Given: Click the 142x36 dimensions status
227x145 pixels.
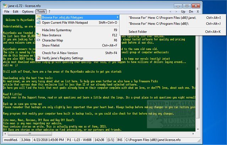Looking at the screenshot, I should [x=99, y=140].
